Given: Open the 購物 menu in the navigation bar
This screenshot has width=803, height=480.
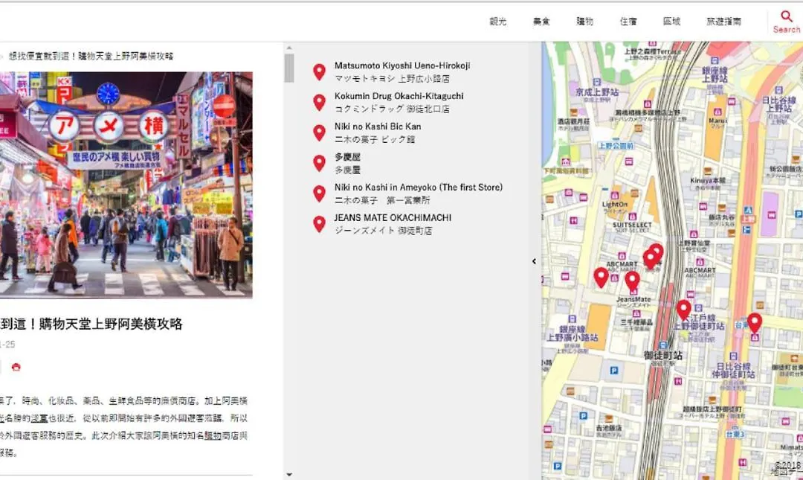Looking at the screenshot, I should pyautogui.click(x=585, y=21).
